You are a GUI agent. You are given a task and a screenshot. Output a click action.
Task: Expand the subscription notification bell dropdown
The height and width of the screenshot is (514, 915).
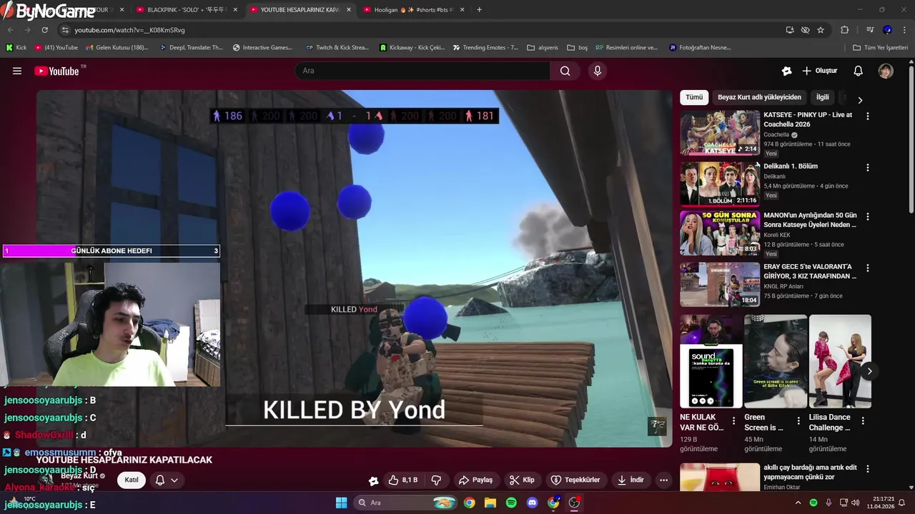pyautogui.click(x=167, y=480)
